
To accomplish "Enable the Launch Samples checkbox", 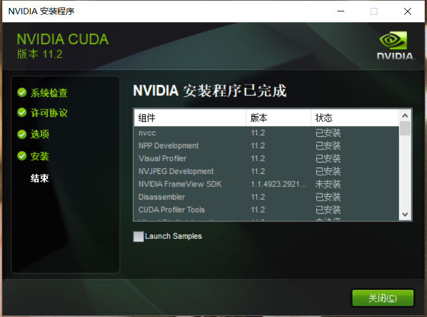I will tap(138, 236).
